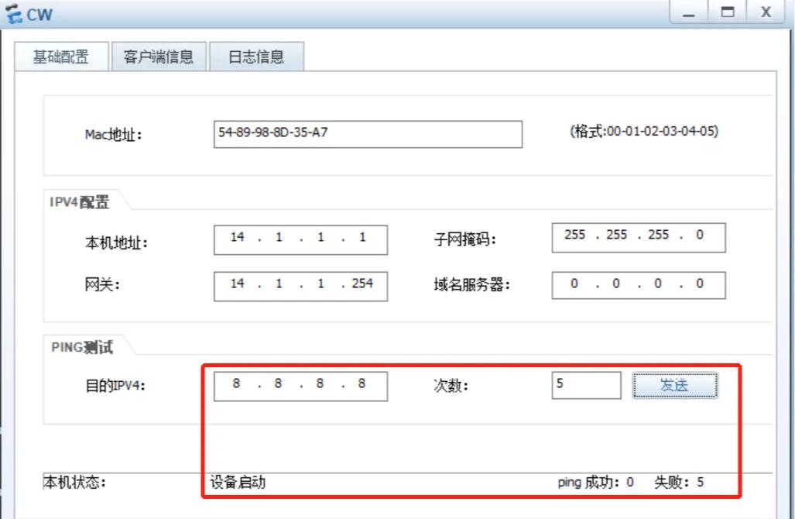Click the first octet of 目的IPV4
795x519 pixels.
tap(238, 384)
